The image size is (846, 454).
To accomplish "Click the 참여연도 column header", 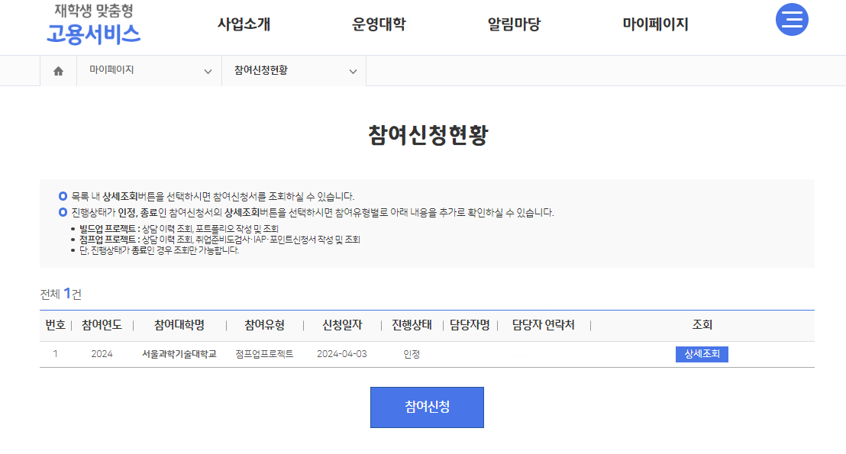I will click(x=102, y=325).
